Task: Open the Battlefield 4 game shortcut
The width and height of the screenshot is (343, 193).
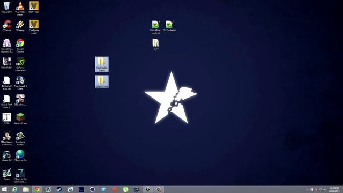Action: [x=7, y=63]
